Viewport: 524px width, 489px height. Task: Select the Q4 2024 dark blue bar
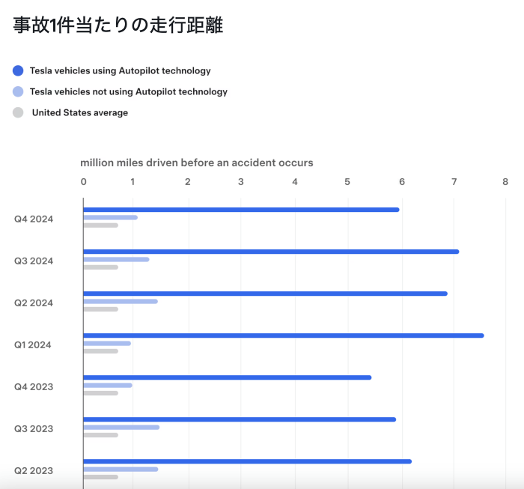click(240, 210)
